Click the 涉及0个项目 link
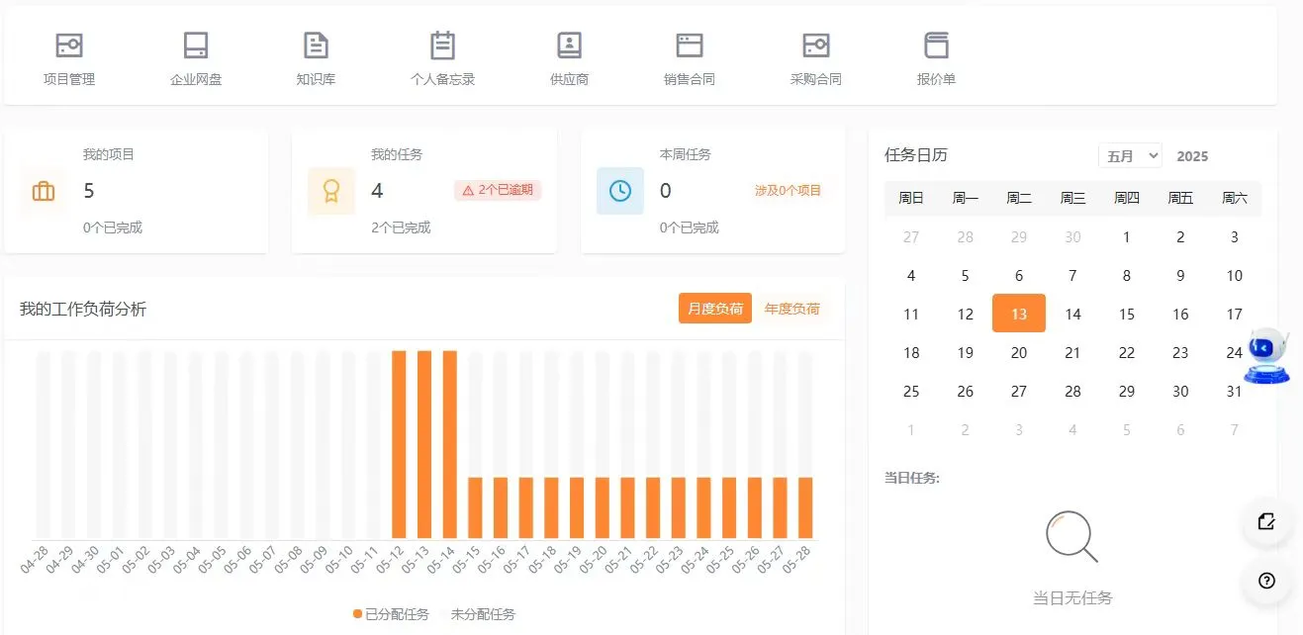 tap(787, 190)
